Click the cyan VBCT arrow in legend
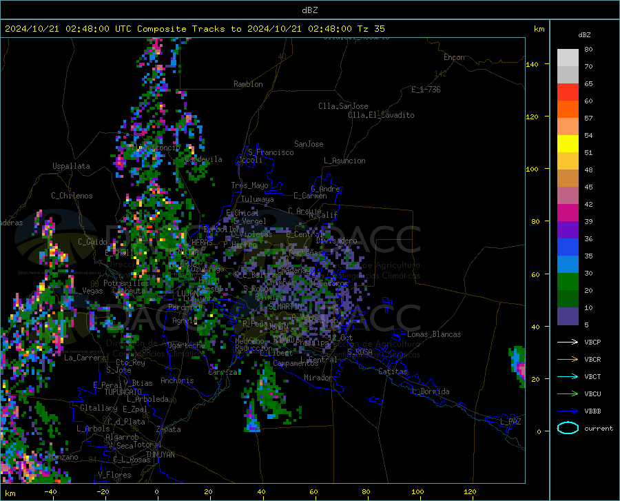 568,376
